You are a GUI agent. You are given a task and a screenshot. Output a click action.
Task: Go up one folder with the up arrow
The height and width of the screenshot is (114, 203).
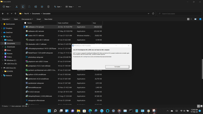click(x=15, y=13)
